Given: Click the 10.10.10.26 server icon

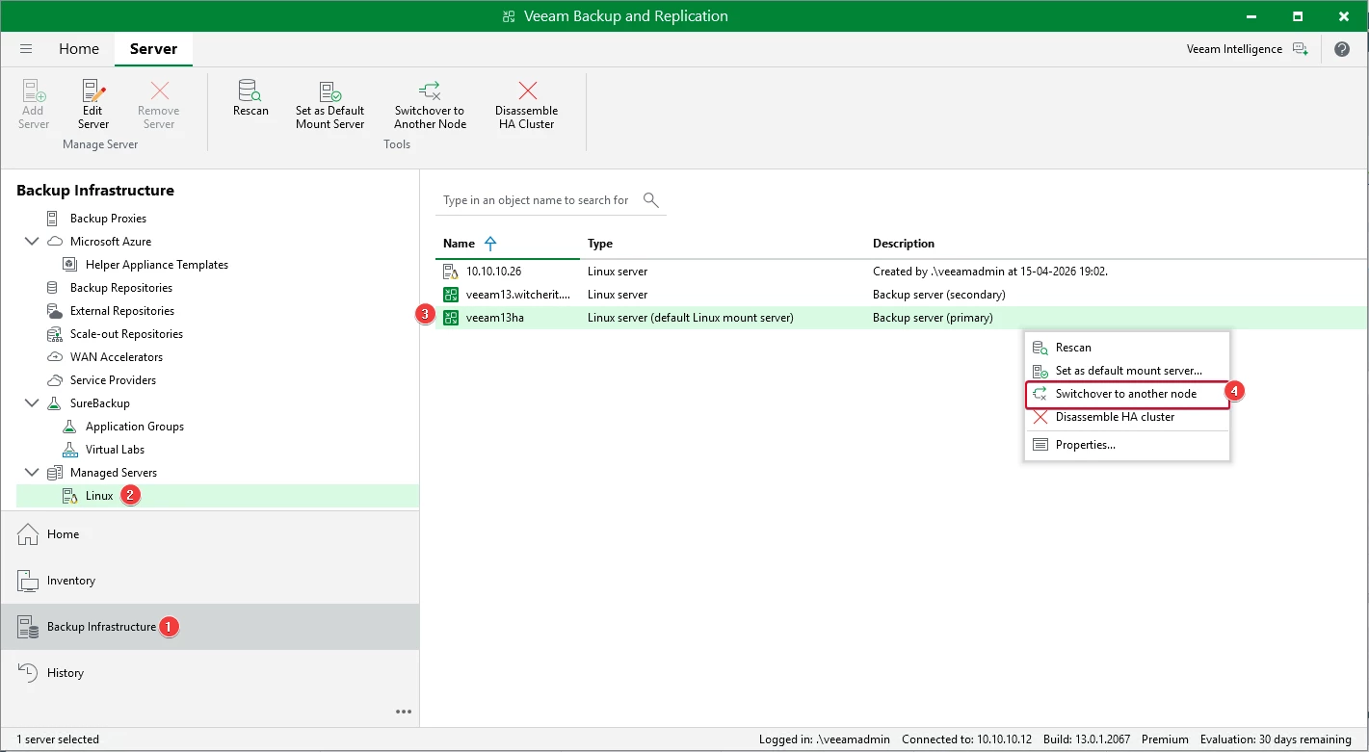Looking at the screenshot, I should pyautogui.click(x=451, y=272).
